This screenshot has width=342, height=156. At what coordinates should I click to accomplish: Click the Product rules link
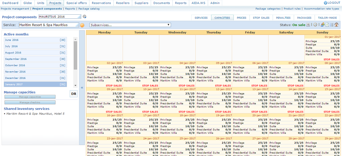(x=292, y=9)
